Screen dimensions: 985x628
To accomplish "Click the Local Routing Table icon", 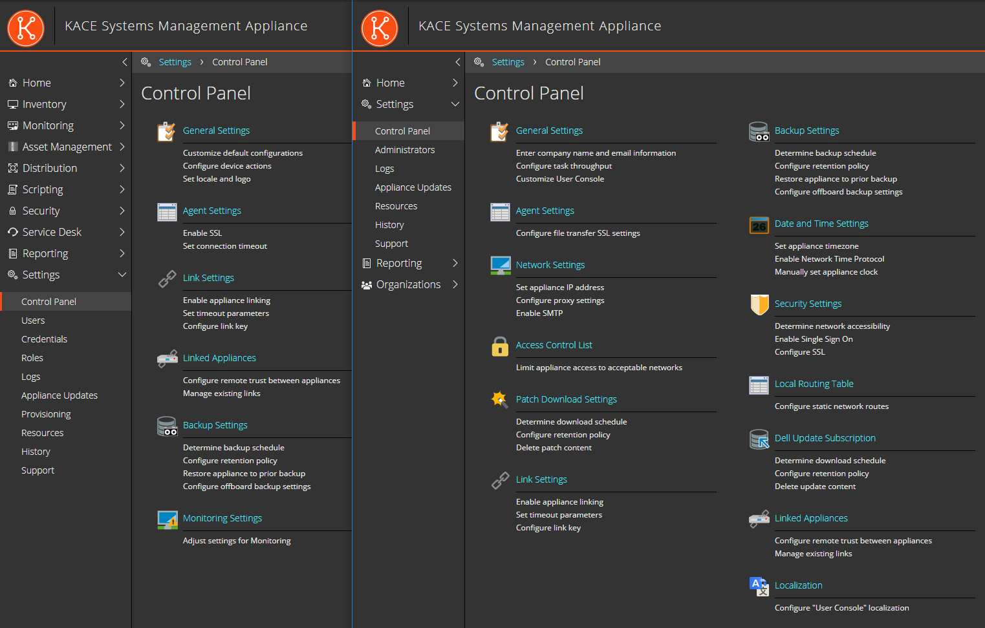I will pos(759,385).
